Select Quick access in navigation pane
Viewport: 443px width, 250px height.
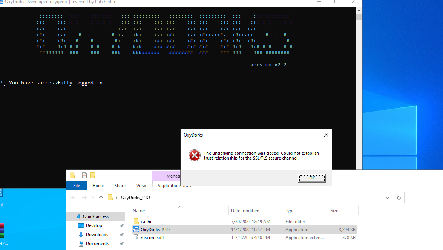tap(95, 216)
